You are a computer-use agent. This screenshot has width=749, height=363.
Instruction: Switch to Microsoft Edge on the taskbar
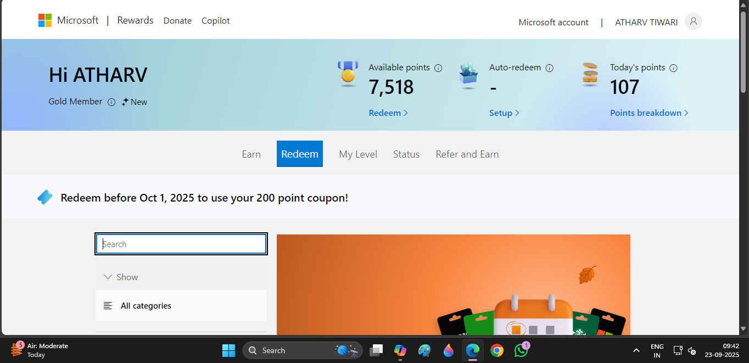[x=473, y=350]
